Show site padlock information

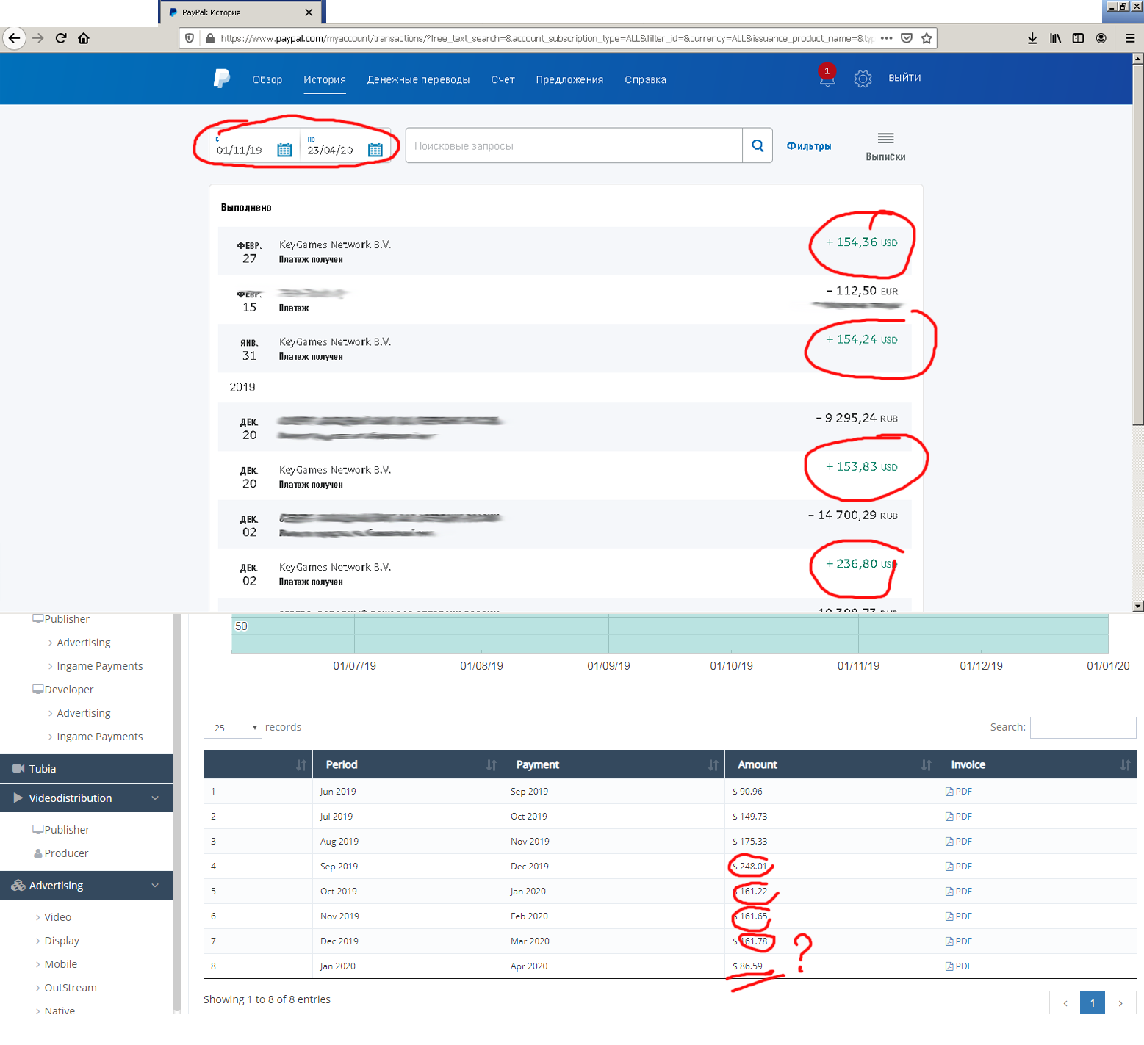[x=210, y=38]
